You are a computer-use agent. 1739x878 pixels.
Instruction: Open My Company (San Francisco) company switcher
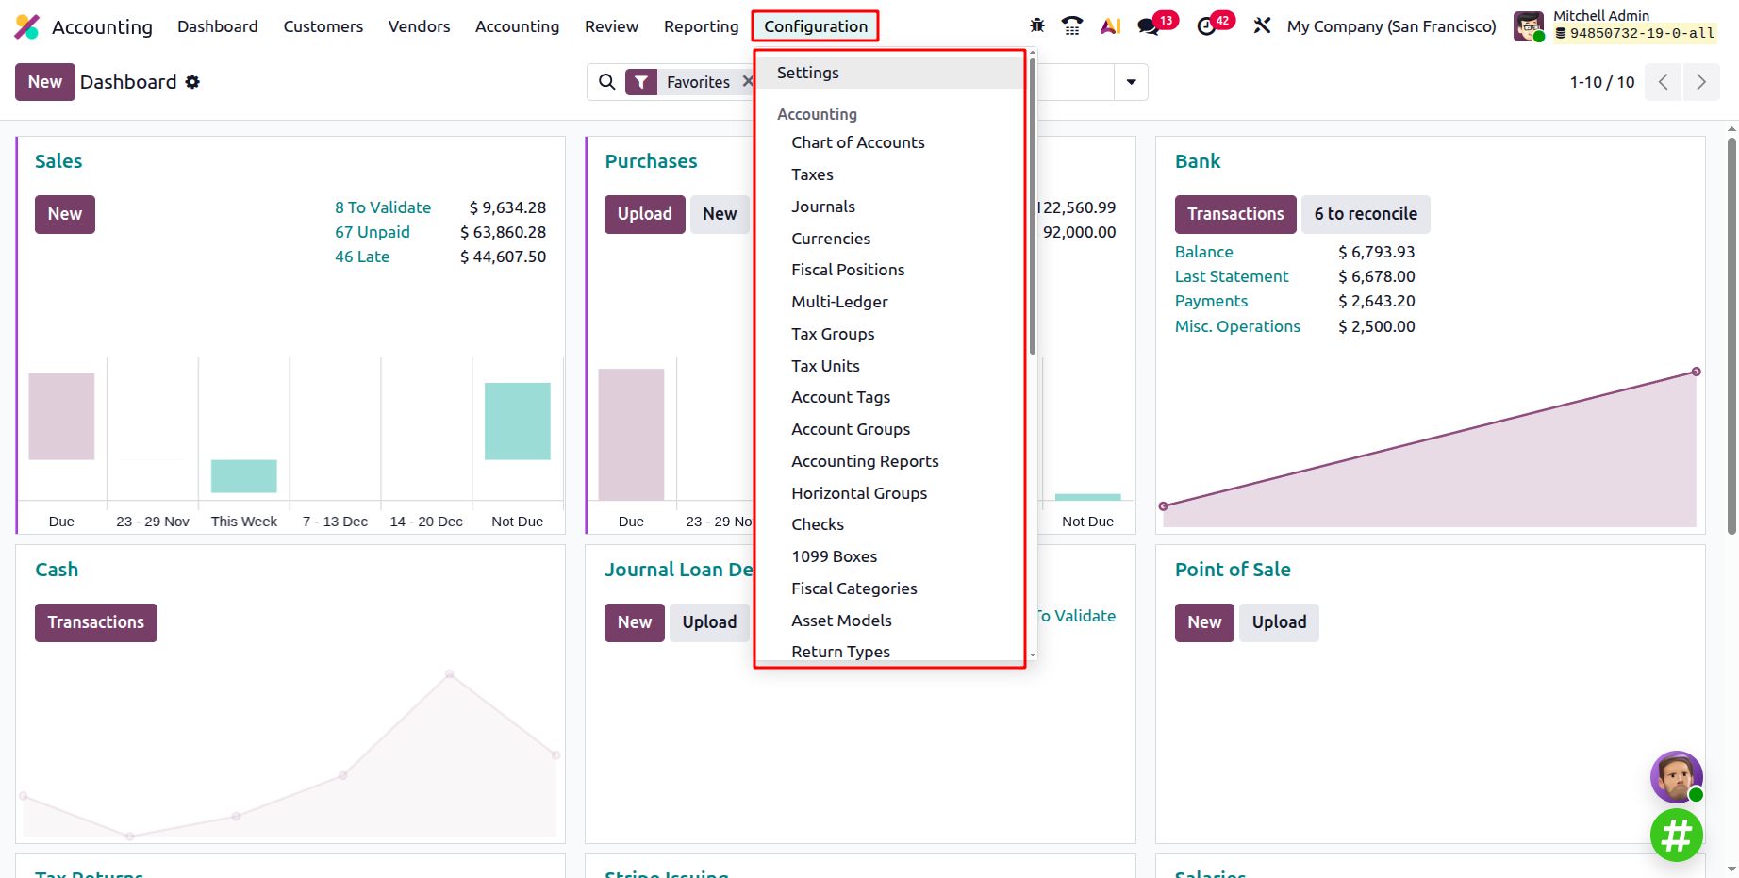[x=1391, y=26]
